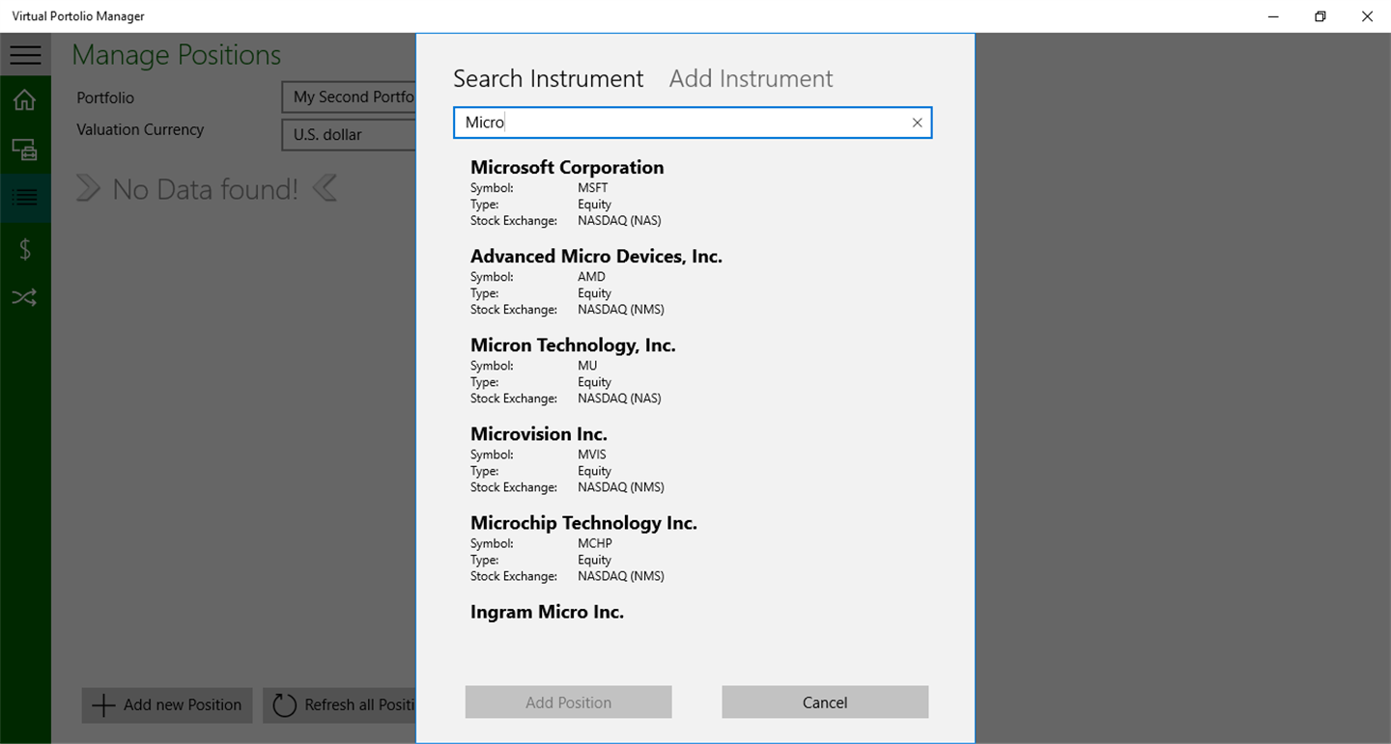Choose Advanced Micro Devices, Inc. result

pos(596,281)
